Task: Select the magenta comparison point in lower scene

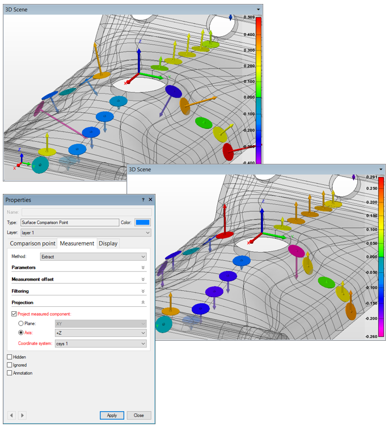Action: pos(296,251)
